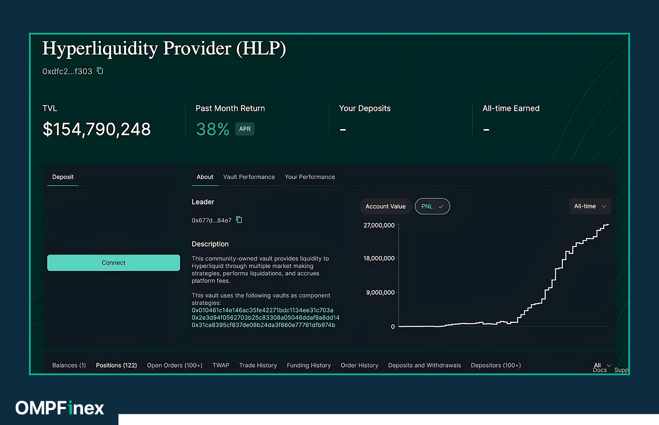Open strategy vault 0x31ca8395cf...974b link
Image resolution: width=659 pixels, height=425 pixels.
pyautogui.click(x=264, y=325)
